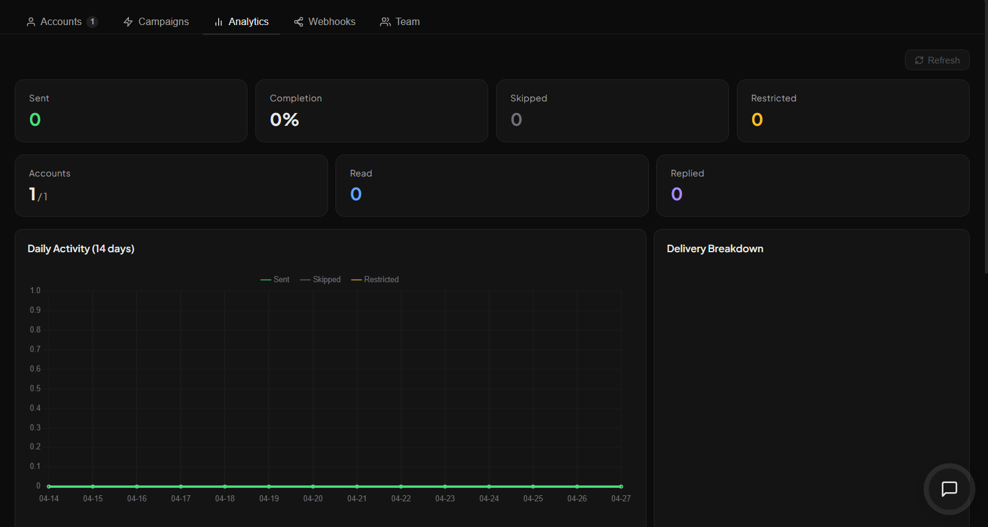Click the Delivery Breakdown panel heading

click(715, 249)
